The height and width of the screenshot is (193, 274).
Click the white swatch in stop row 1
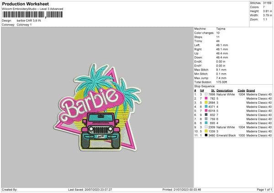(x=206, y=94)
